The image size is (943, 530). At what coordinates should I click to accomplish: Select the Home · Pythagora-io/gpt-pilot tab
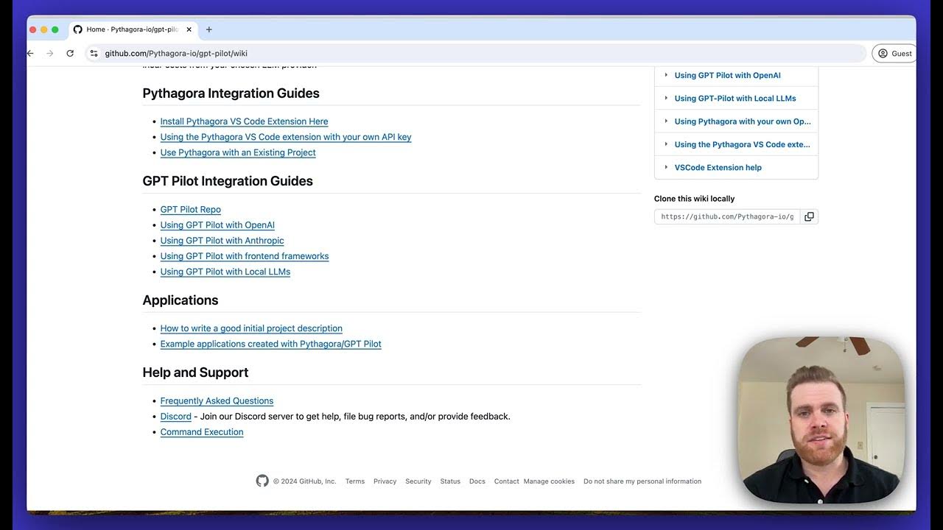point(133,29)
